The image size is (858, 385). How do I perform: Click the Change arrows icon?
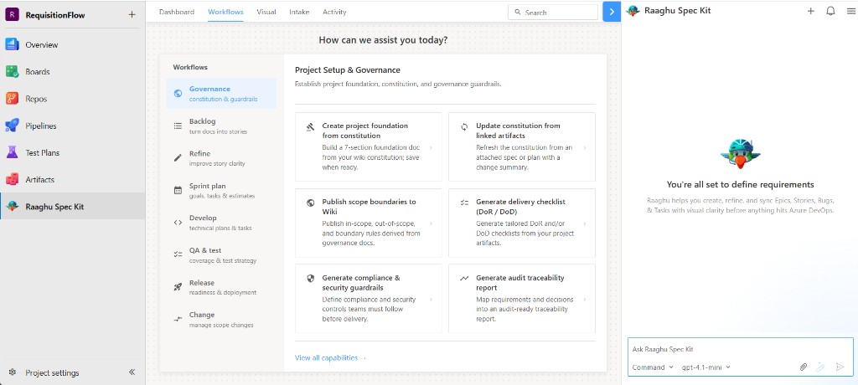[x=178, y=319]
